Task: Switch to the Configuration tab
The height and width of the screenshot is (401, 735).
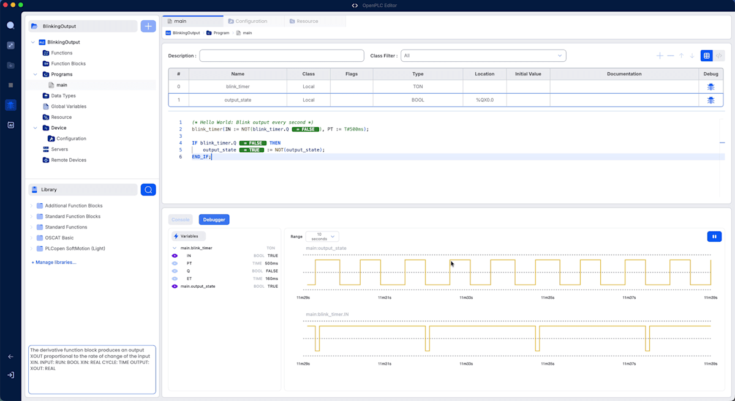Action: (254, 21)
